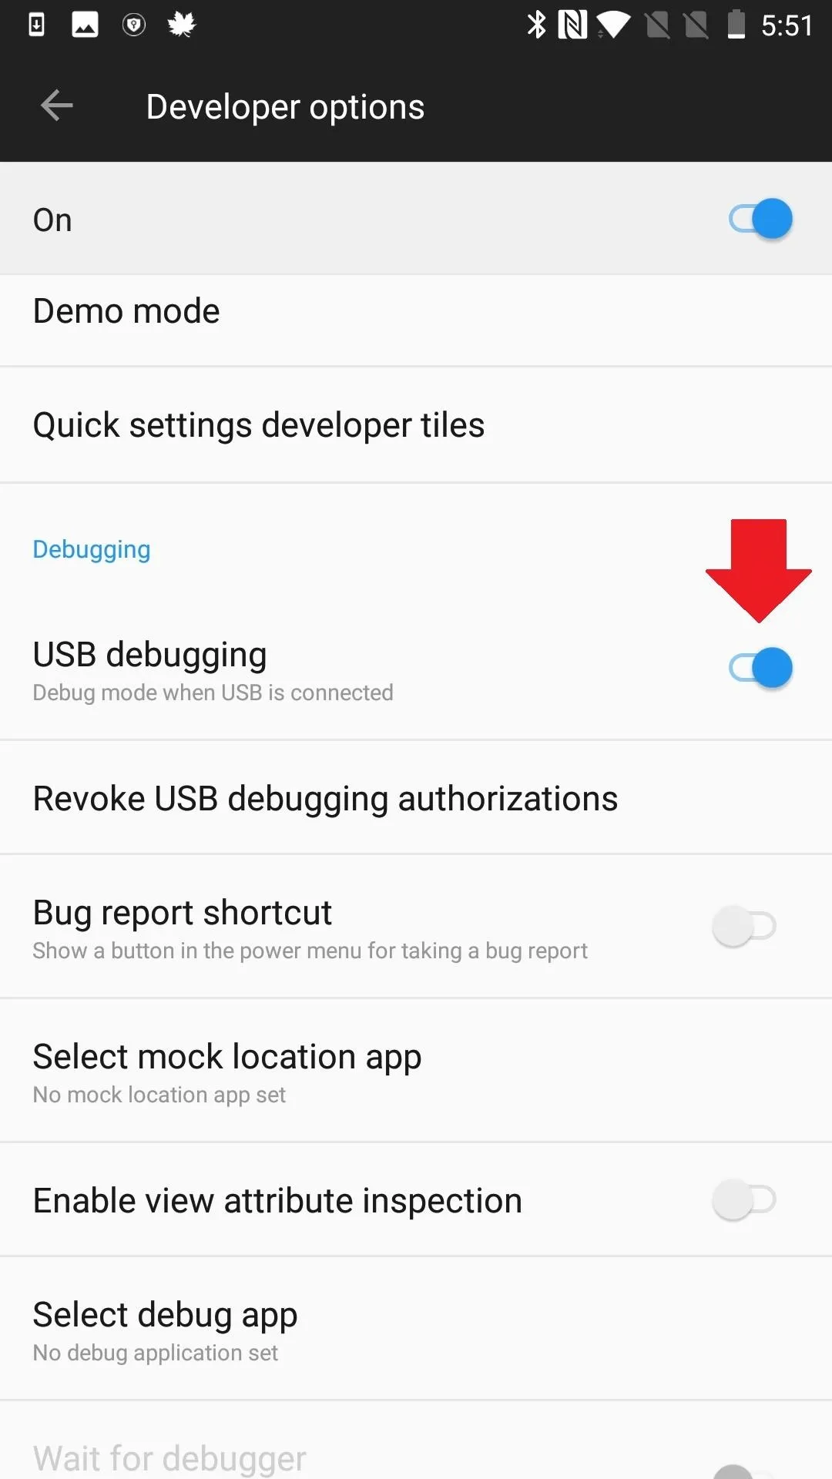Open Quick settings developer tiles
Image resolution: width=832 pixels, height=1479 pixels.
[x=416, y=425]
